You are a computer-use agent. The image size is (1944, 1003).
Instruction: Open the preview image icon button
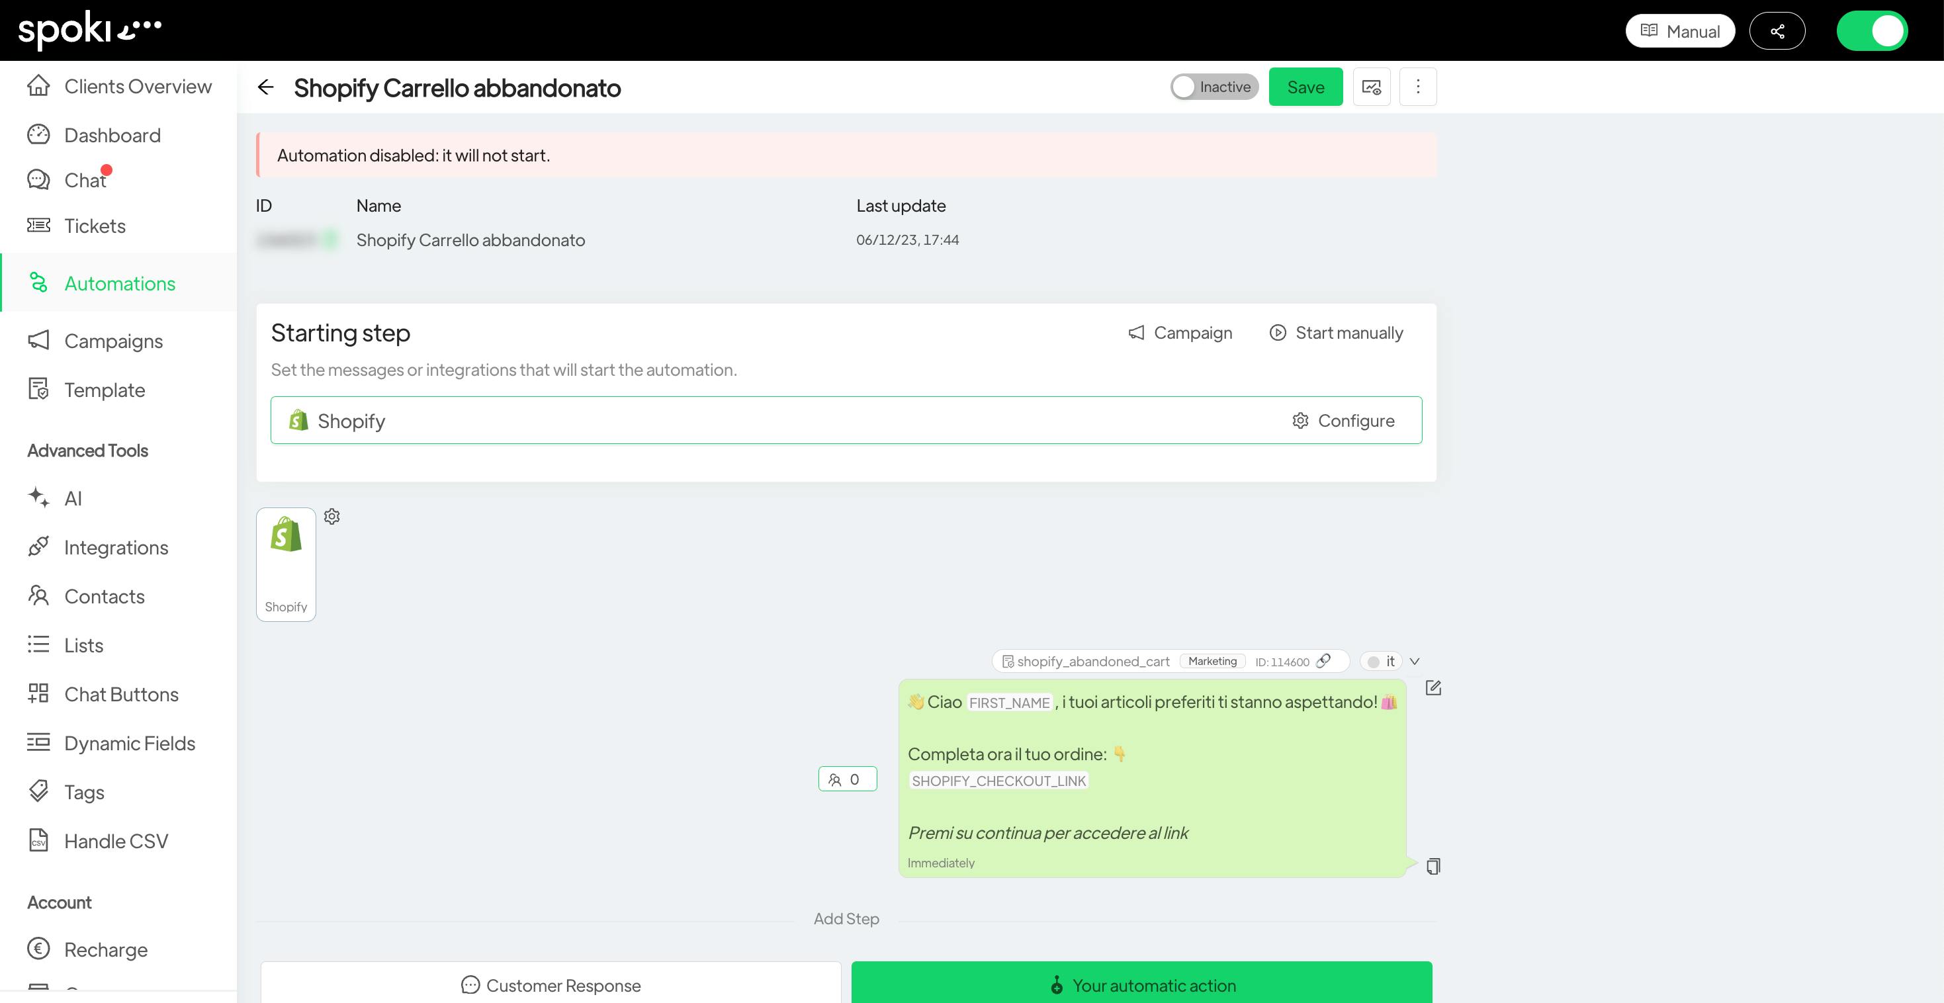tap(1371, 87)
